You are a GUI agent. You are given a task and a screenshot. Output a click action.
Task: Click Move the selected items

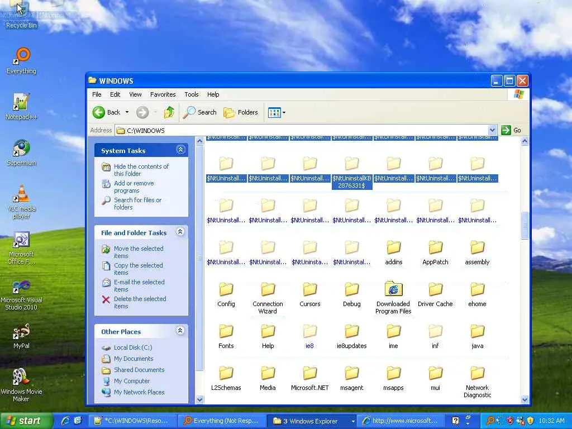pos(139,252)
